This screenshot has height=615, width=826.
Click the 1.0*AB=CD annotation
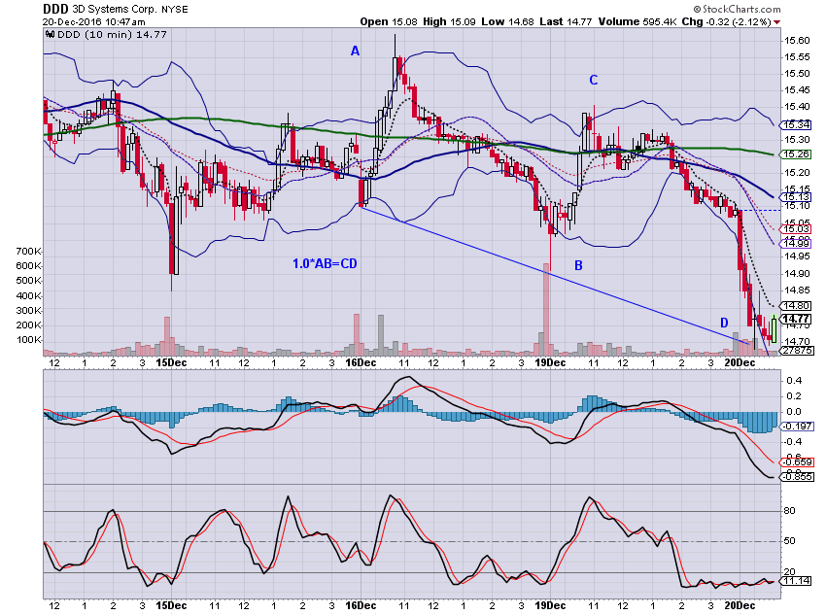(325, 264)
